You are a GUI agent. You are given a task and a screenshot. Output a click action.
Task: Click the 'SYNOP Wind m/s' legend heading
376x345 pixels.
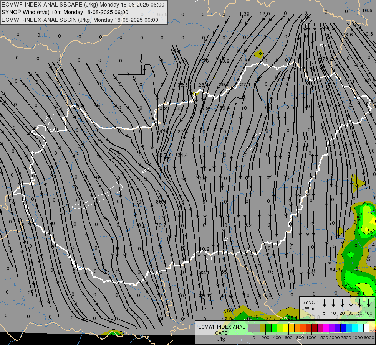pos(310,308)
